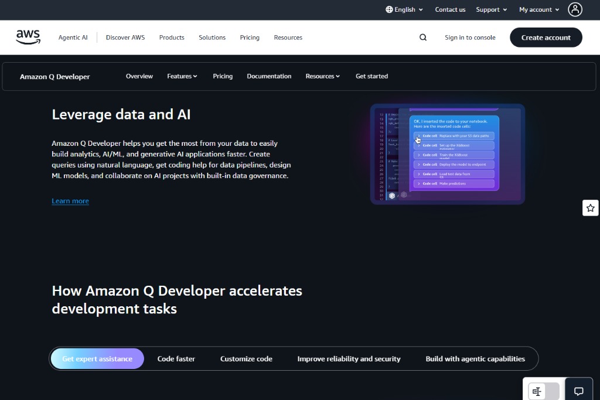The image size is (600, 400).
Task: Open the Support dropdown
Action: [x=491, y=9]
